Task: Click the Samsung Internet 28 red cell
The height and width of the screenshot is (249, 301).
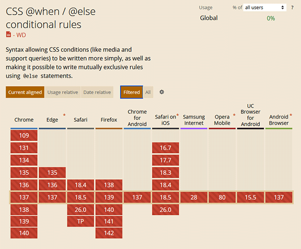Action: (x=194, y=197)
